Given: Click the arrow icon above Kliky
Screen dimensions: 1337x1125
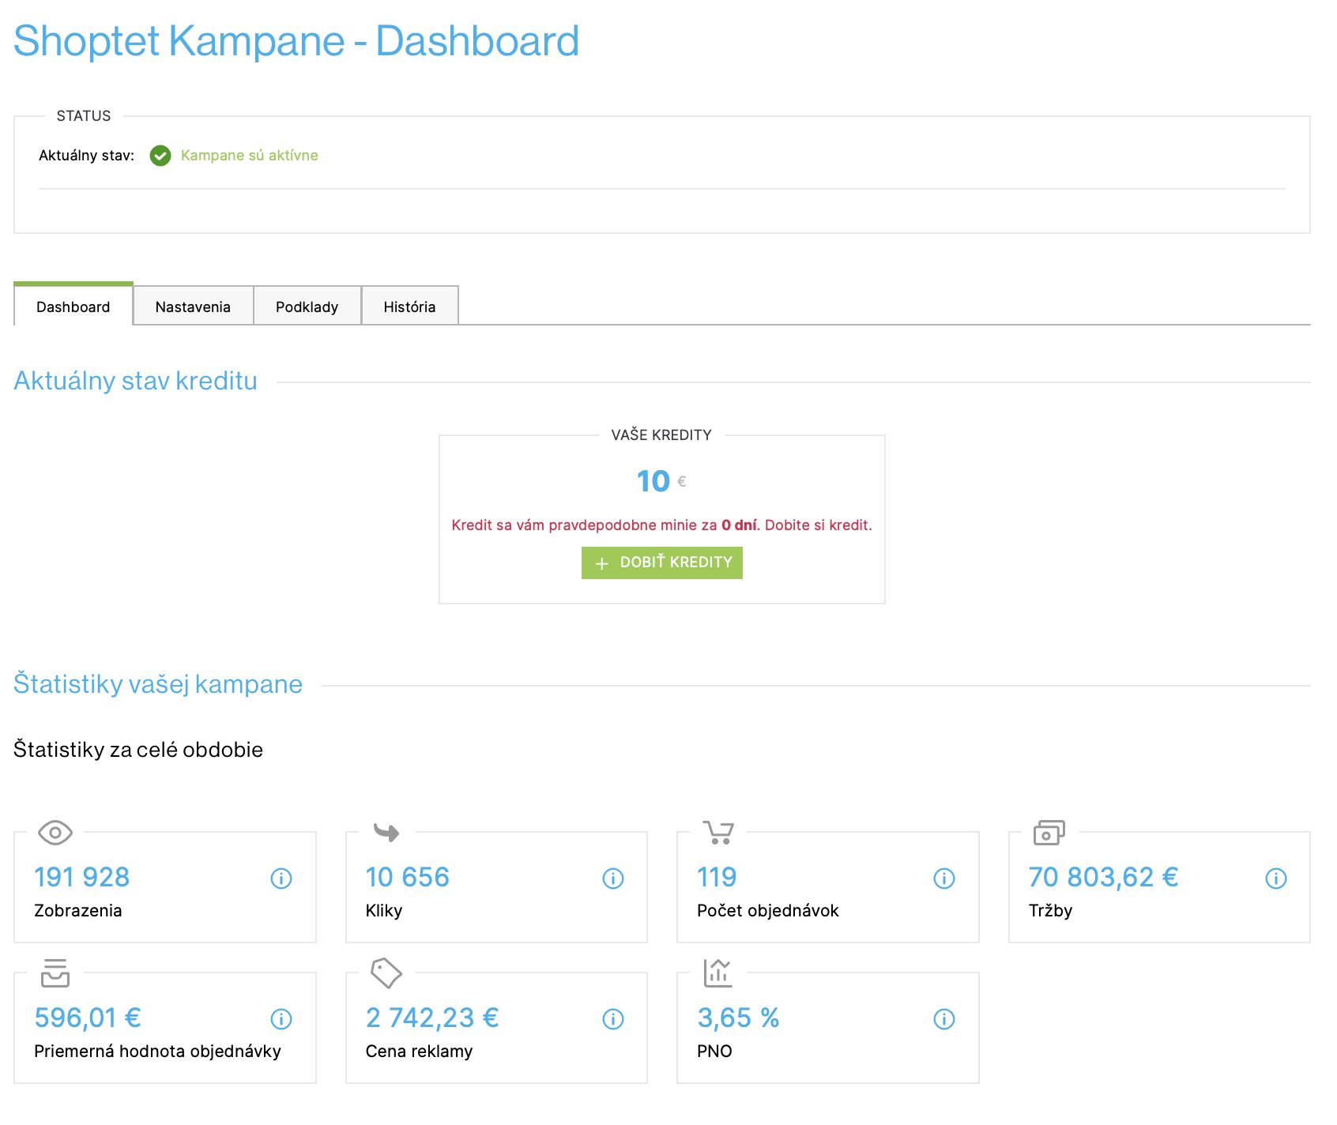Looking at the screenshot, I should tap(386, 832).
